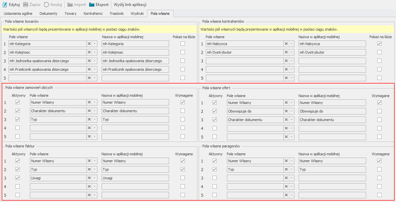The image size is (396, 202).
Task: Clear the mh Kategoria field with X
Action: (x=89, y=44)
